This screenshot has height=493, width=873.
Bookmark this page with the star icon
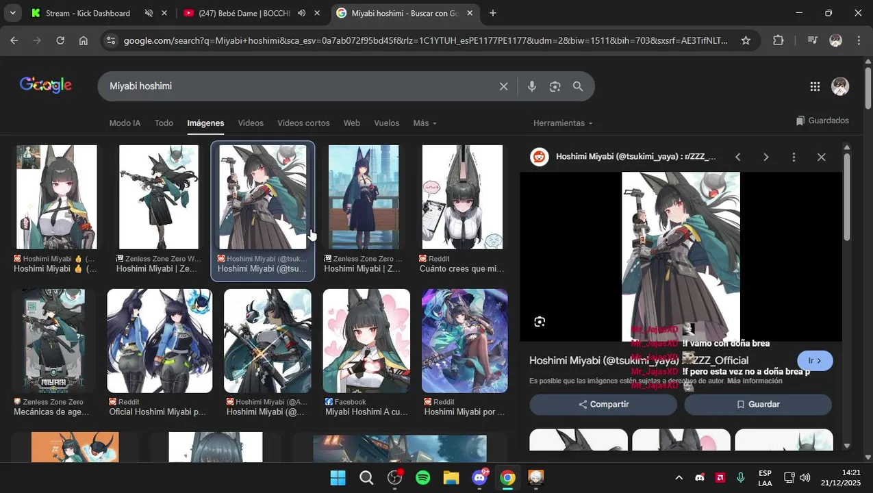point(746,40)
